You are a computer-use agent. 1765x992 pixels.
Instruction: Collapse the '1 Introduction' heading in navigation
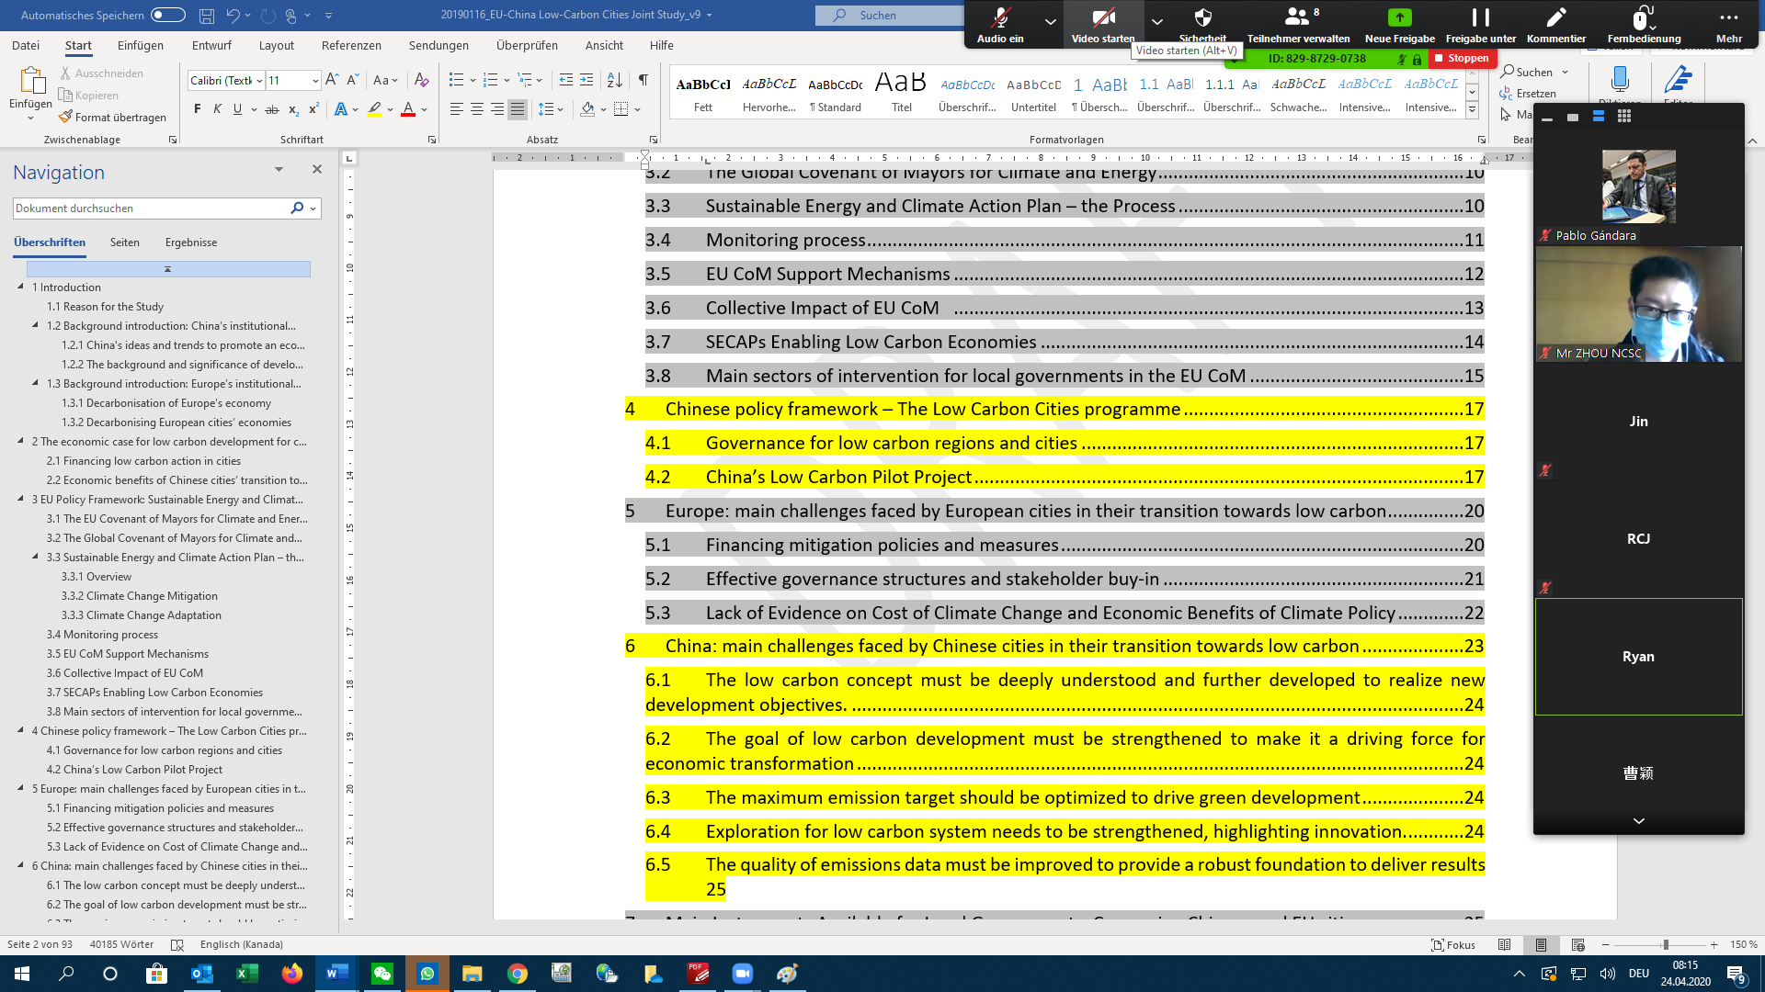(x=20, y=287)
